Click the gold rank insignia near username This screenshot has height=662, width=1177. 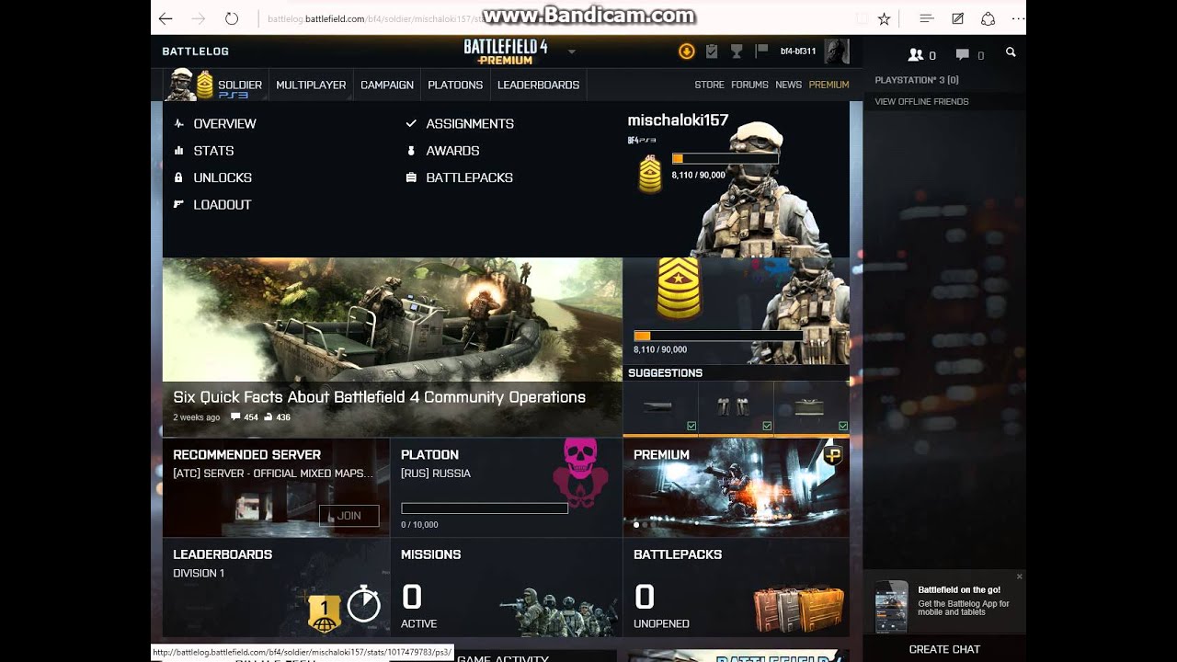[x=650, y=174]
